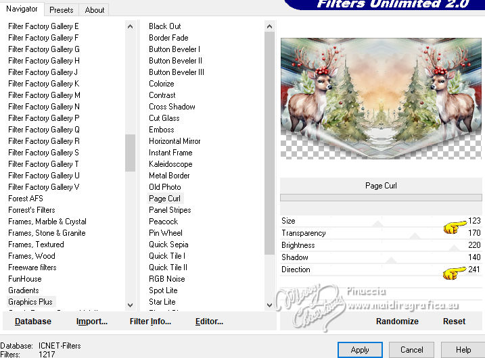Select Frames, Marble & Crystal
The image size is (485, 358).
coord(47,222)
